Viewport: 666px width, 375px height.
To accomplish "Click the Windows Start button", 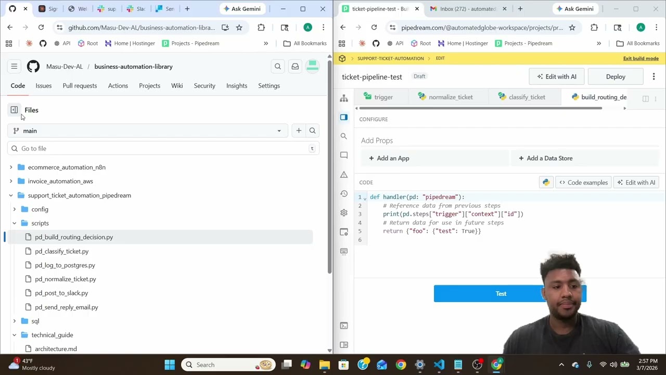I will coord(170,365).
